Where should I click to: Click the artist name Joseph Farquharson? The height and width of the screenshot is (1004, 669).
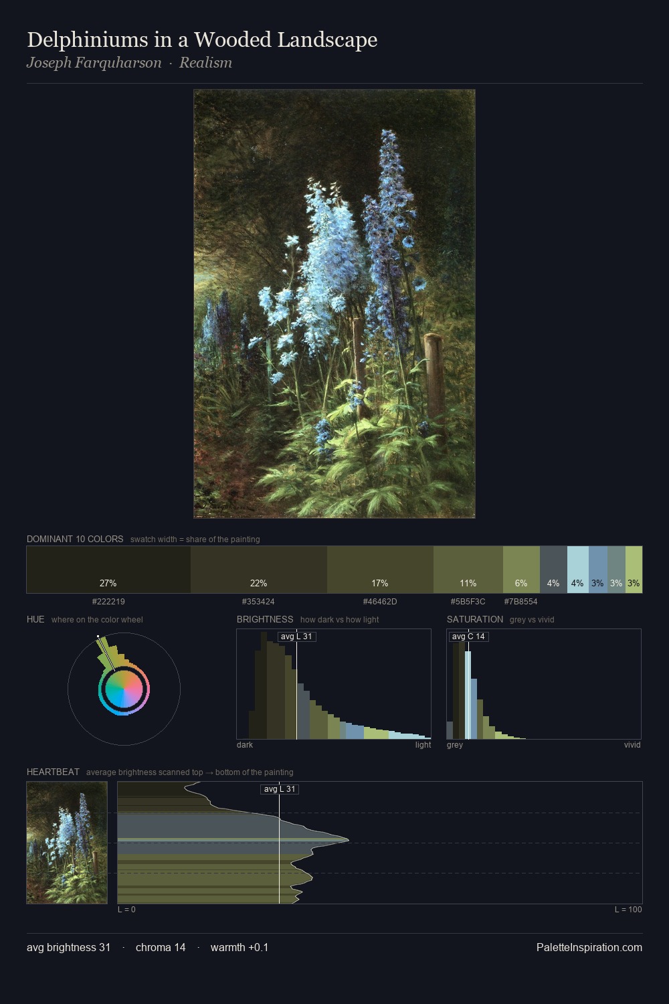point(94,63)
